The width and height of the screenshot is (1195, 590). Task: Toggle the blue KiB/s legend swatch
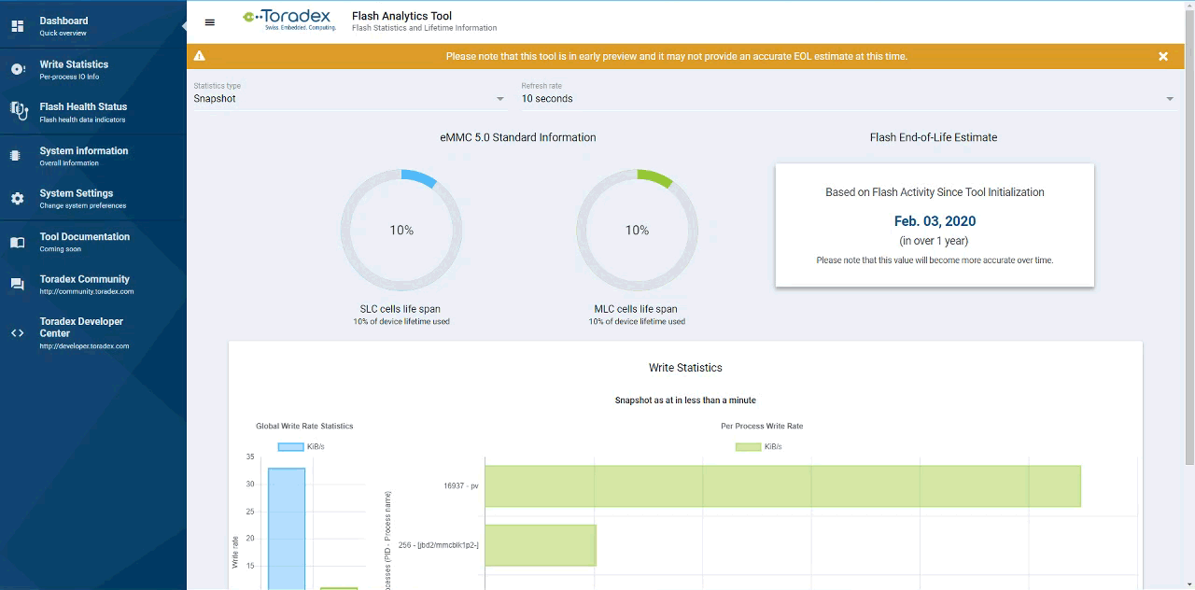[290, 446]
